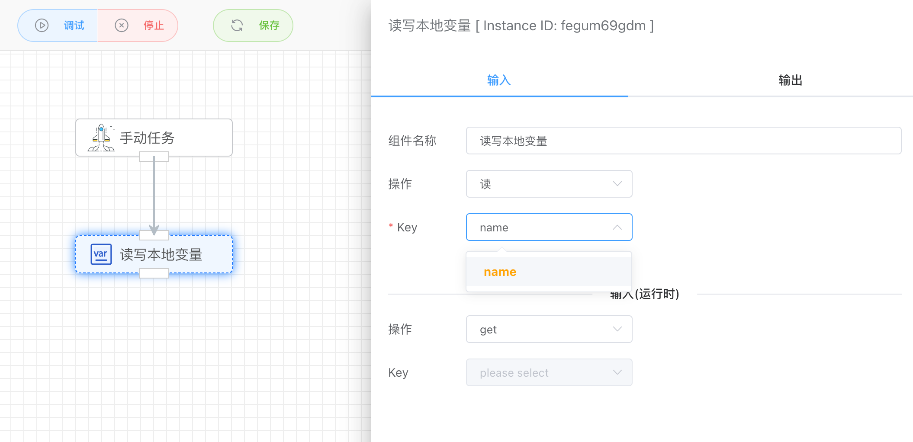Image resolution: width=913 pixels, height=442 pixels.
Task: Choose the orange name option in list
Action: click(x=500, y=272)
